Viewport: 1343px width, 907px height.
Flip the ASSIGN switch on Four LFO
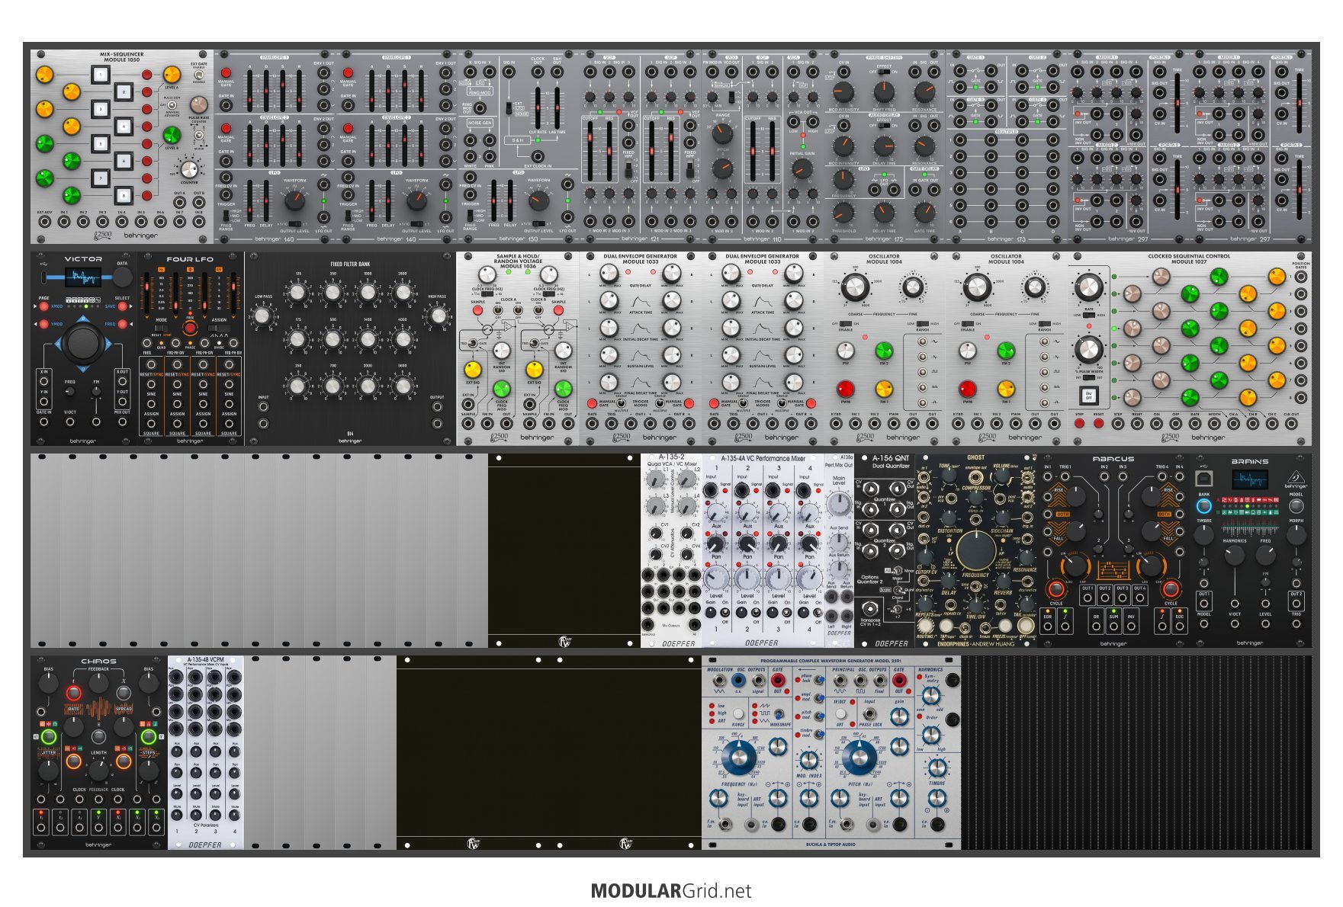[x=219, y=329]
